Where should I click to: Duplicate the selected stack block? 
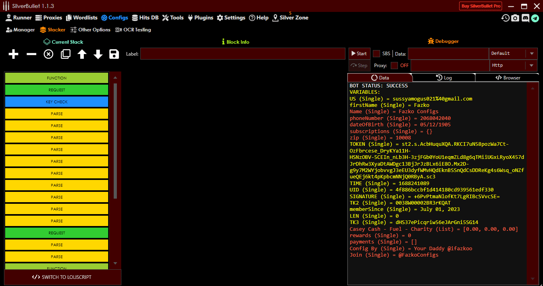point(65,54)
